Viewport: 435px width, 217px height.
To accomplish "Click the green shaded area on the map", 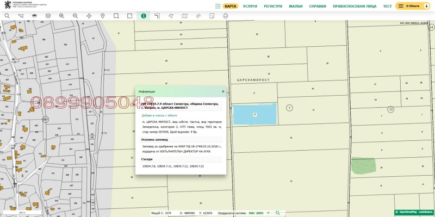I will coord(363,166).
